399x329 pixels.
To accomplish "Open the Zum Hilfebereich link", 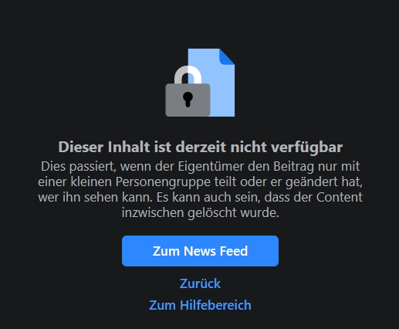I will (200, 305).
